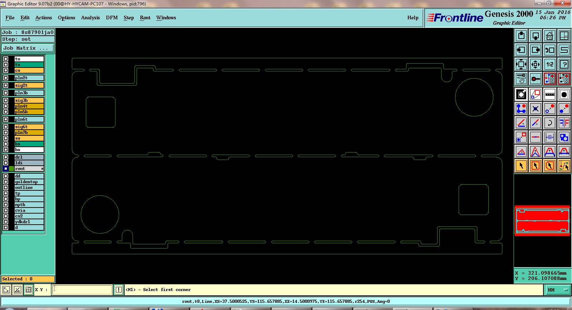Toggle the checkbox for layer goldentop
The height and width of the screenshot is (310, 572).
tap(6, 182)
